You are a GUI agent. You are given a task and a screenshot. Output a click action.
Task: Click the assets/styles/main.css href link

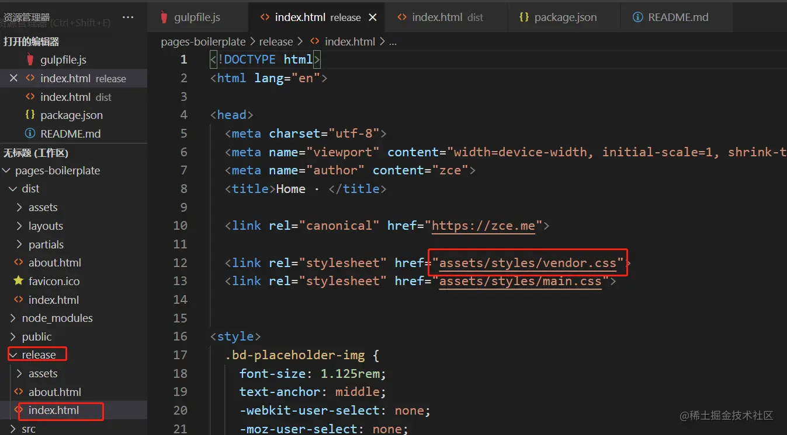(x=520, y=281)
